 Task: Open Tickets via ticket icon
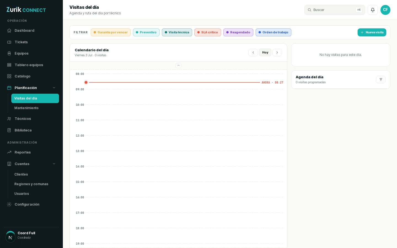pos(9,42)
